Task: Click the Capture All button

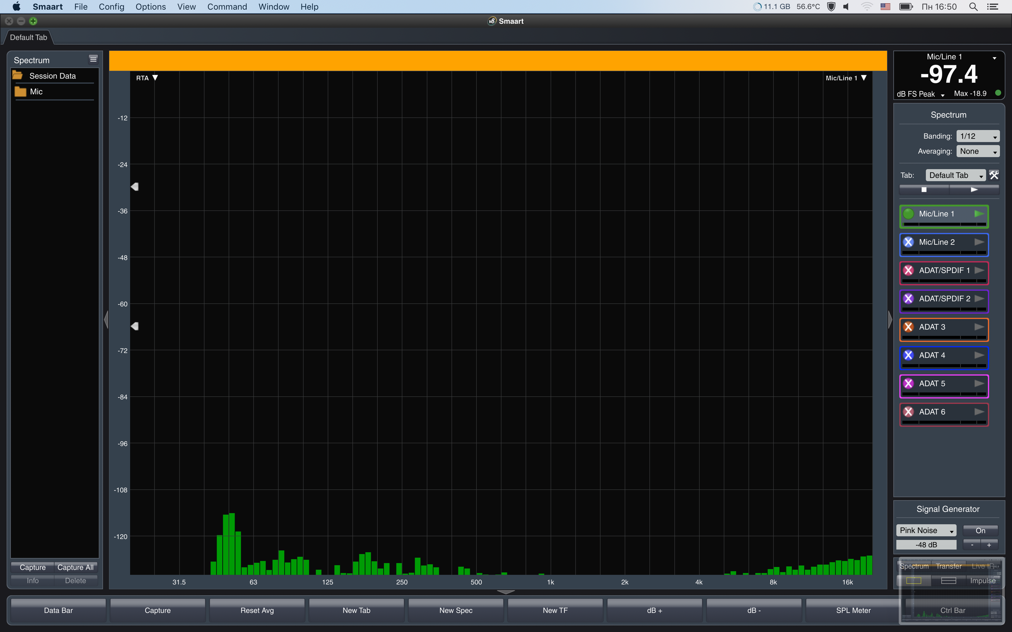Action: tap(75, 567)
